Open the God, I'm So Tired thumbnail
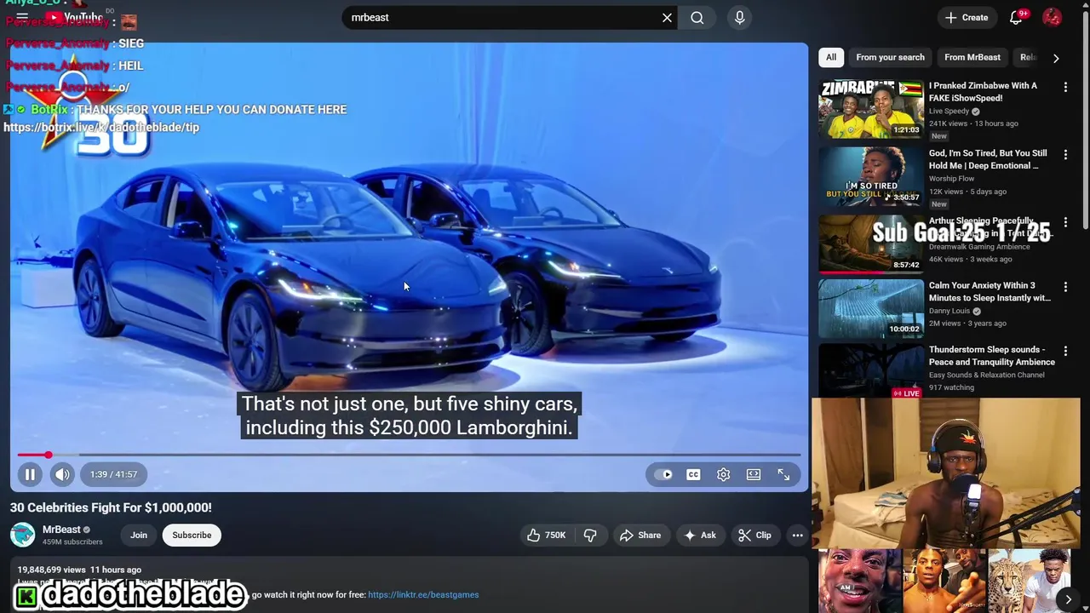The image size is (1090, 613). coord(870,176)
